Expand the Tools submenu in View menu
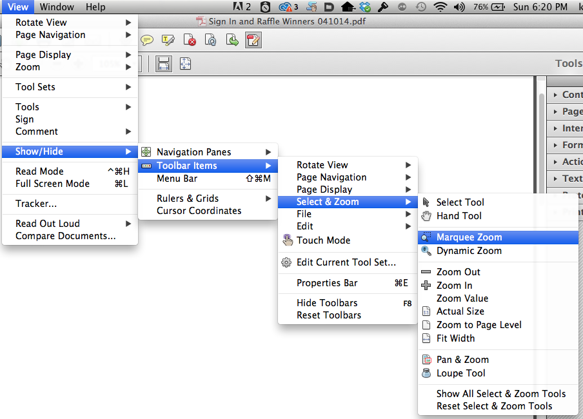The image size is (583, 419). 70,107
